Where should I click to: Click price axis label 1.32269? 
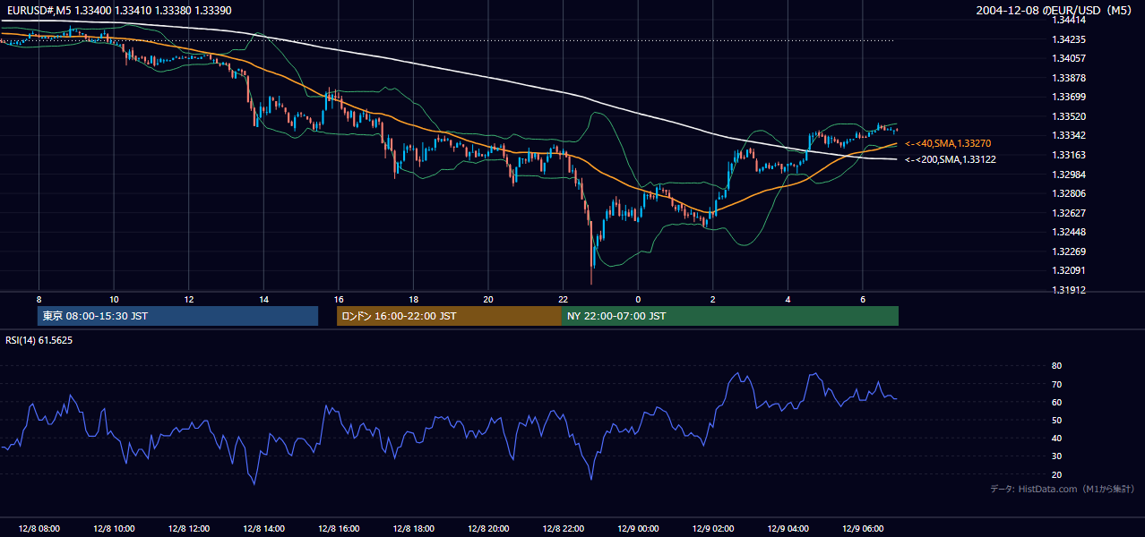click(x=1071, y=251)
